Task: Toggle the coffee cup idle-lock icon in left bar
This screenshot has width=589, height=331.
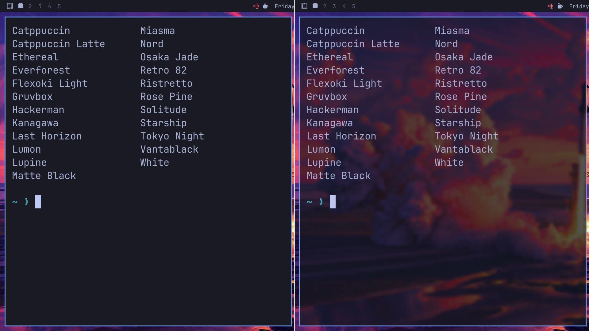Action: tap(266, 6)
